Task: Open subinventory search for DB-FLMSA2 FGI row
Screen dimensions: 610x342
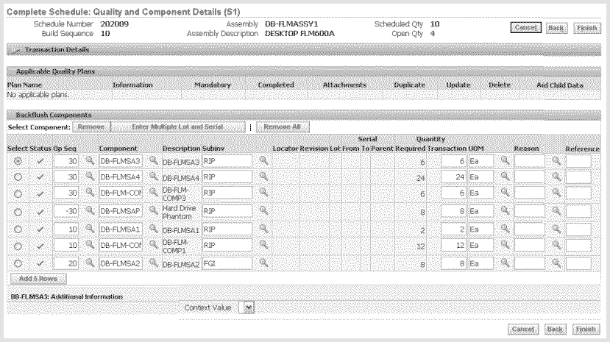Action: click(x=263, y=263)
